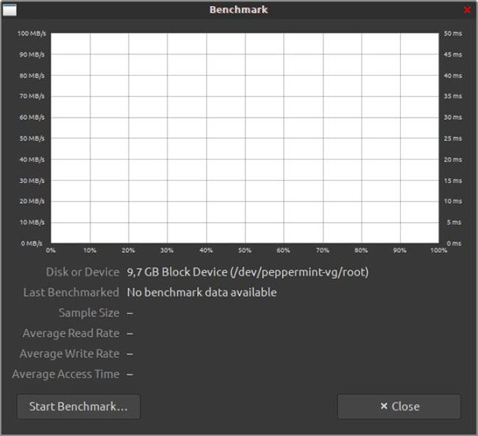478x436 pixels.
Task: Click the '70 MB/s' axis label
Action: (x=32, y=96)
